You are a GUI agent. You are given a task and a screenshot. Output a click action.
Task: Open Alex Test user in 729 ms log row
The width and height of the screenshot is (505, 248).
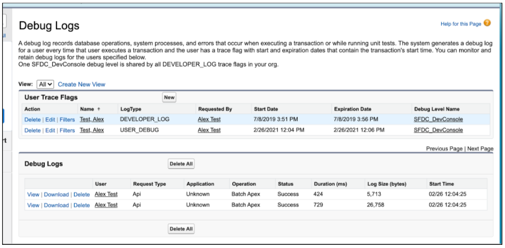point(106,205)
